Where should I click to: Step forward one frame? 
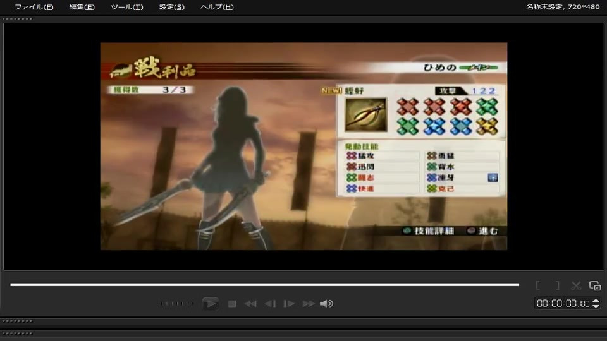click(289, 304)
